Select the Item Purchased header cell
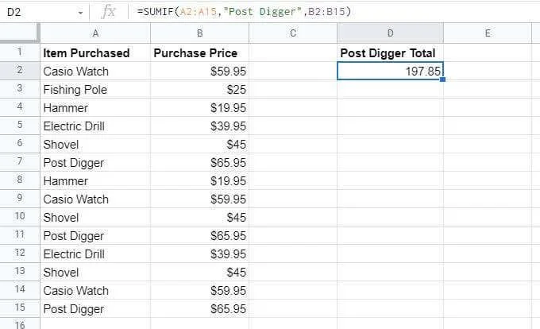540x329 pixels. tap(95, 52)
